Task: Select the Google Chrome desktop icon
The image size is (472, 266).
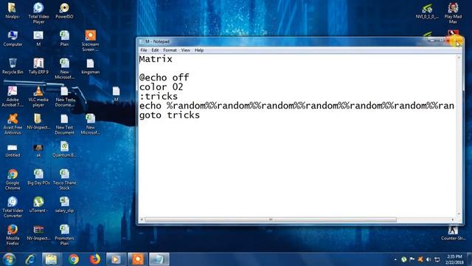Action: 13,179
